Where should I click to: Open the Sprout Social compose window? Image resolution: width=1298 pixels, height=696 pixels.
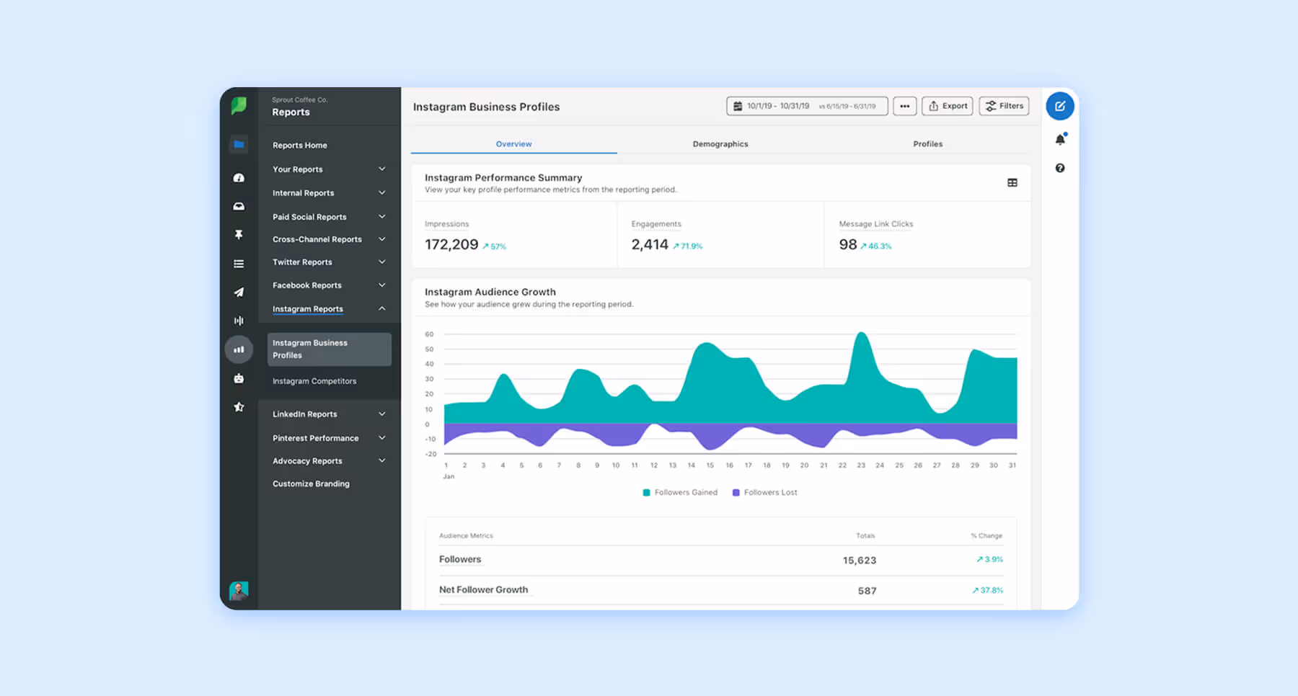[1060, 106]
